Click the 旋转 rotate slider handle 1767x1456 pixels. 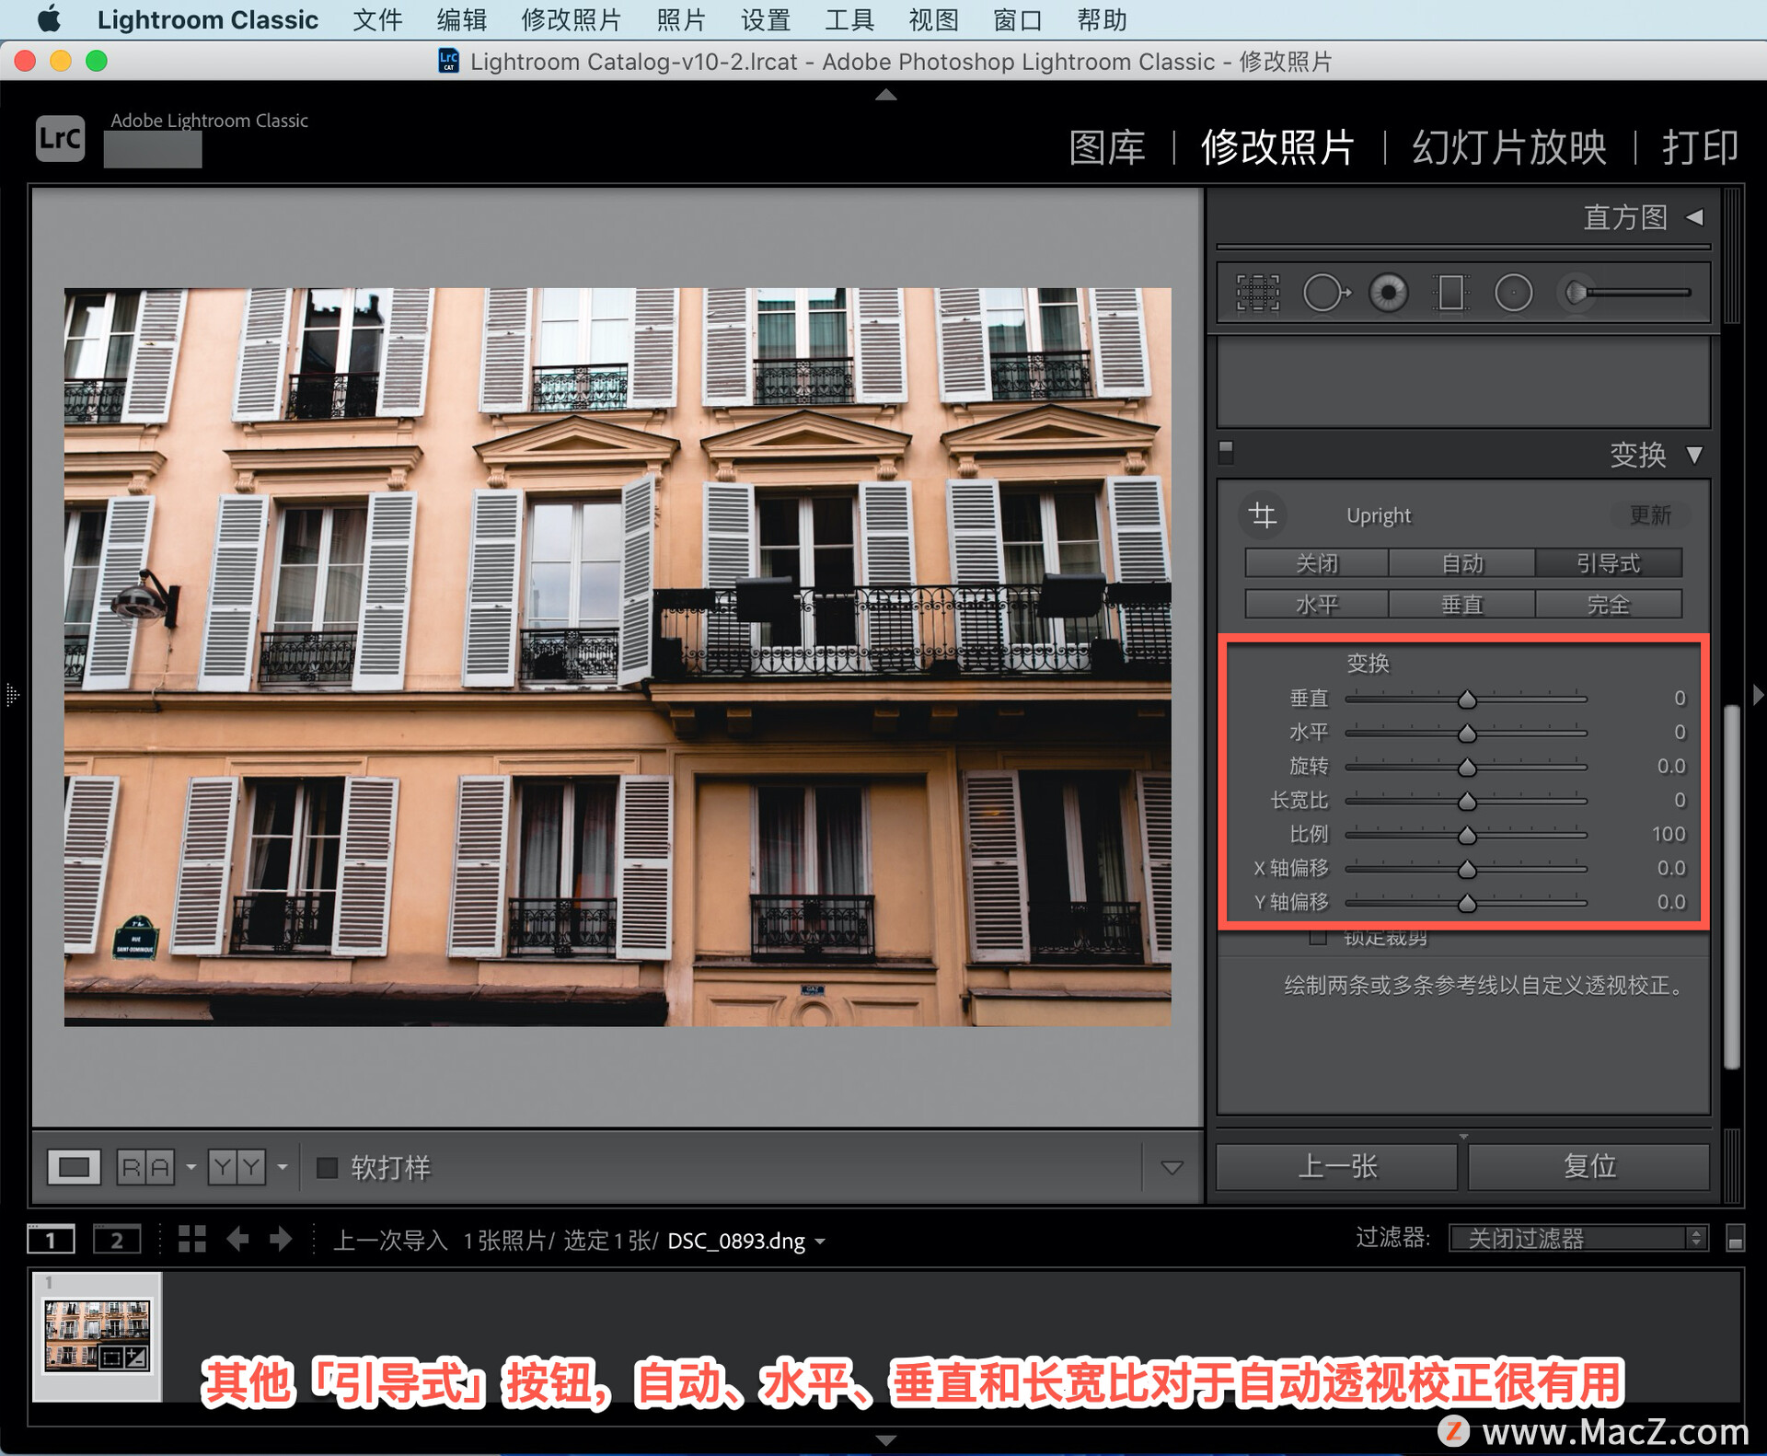1467,767
